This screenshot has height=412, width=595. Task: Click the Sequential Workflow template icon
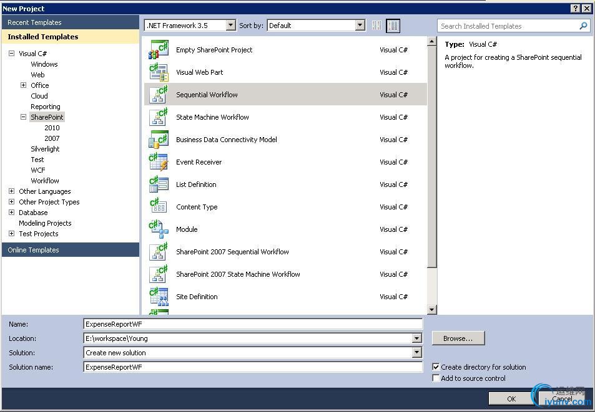pyautogui.click(x=159, y=94)
